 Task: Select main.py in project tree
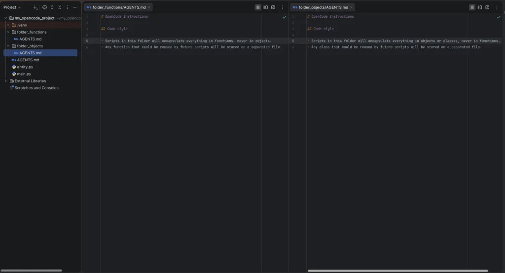click(24, 74)
